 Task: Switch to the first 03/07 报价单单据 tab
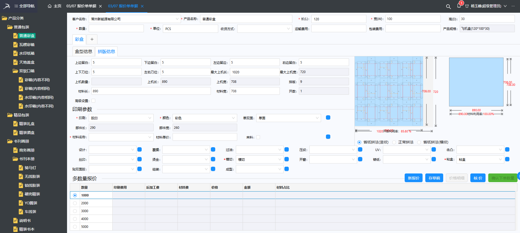[x=81, y=6]
